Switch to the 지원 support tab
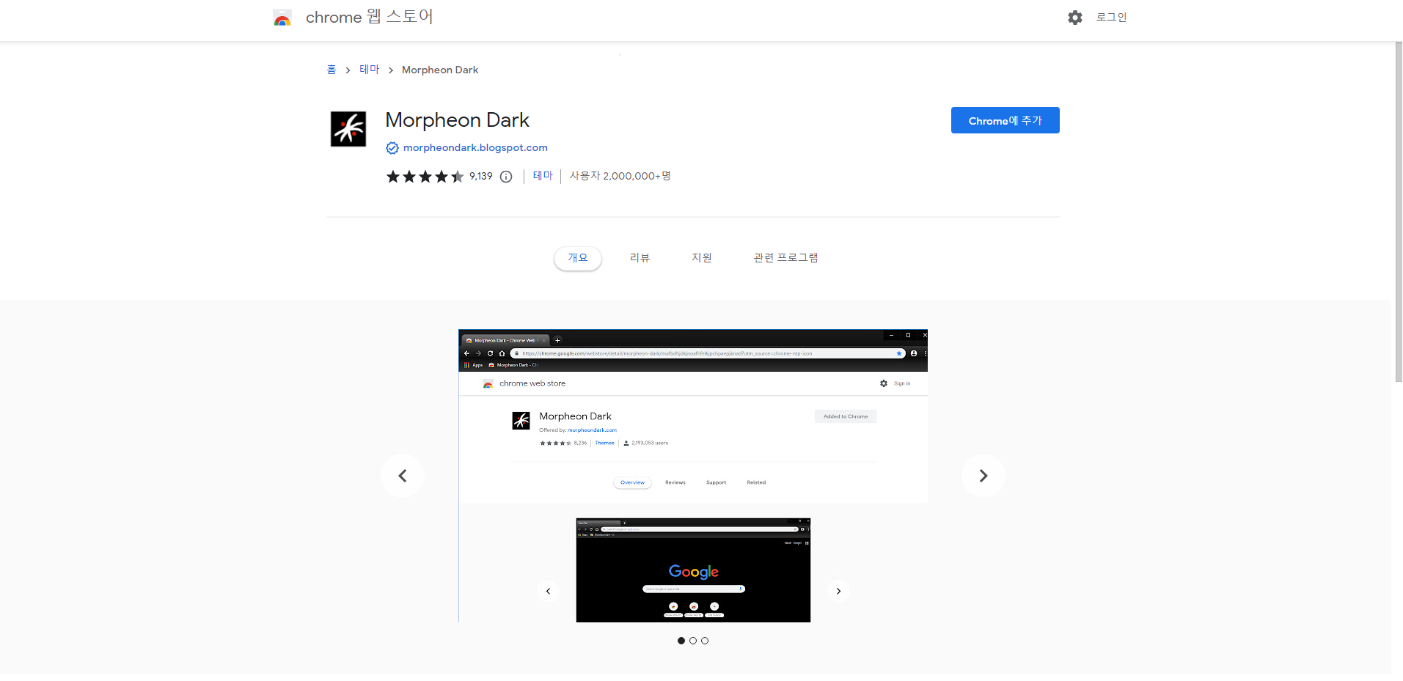 [x=702, y=258]
